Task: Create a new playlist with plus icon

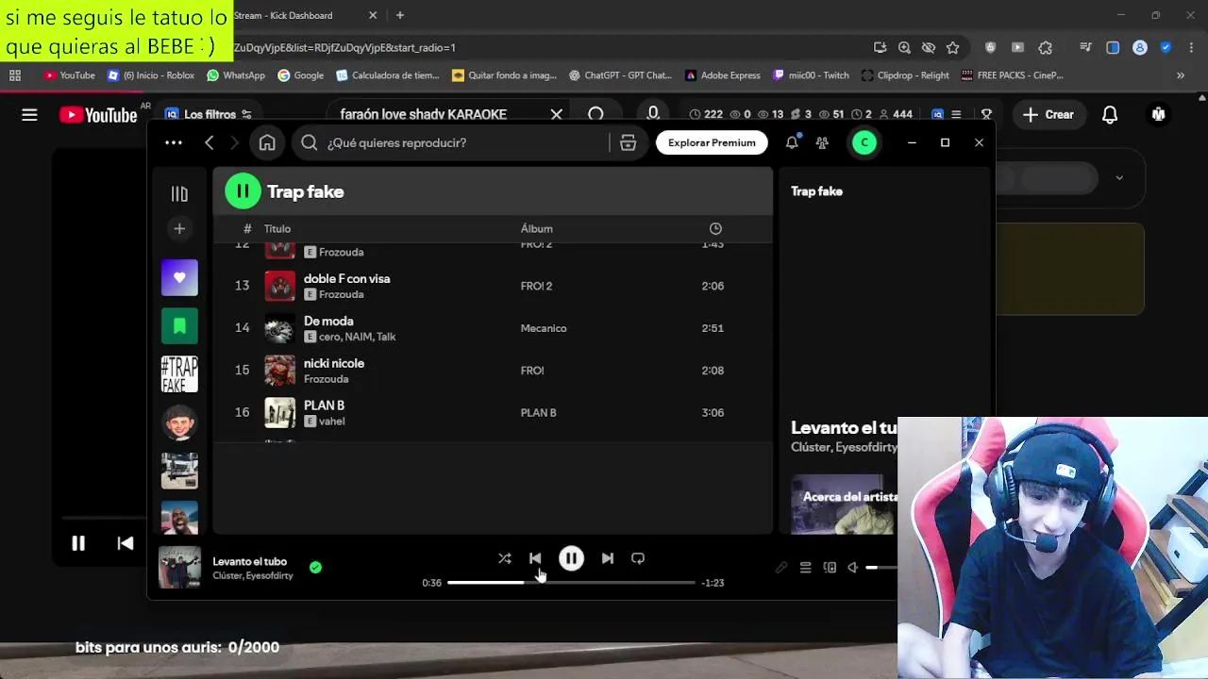Action: (179, 228)
